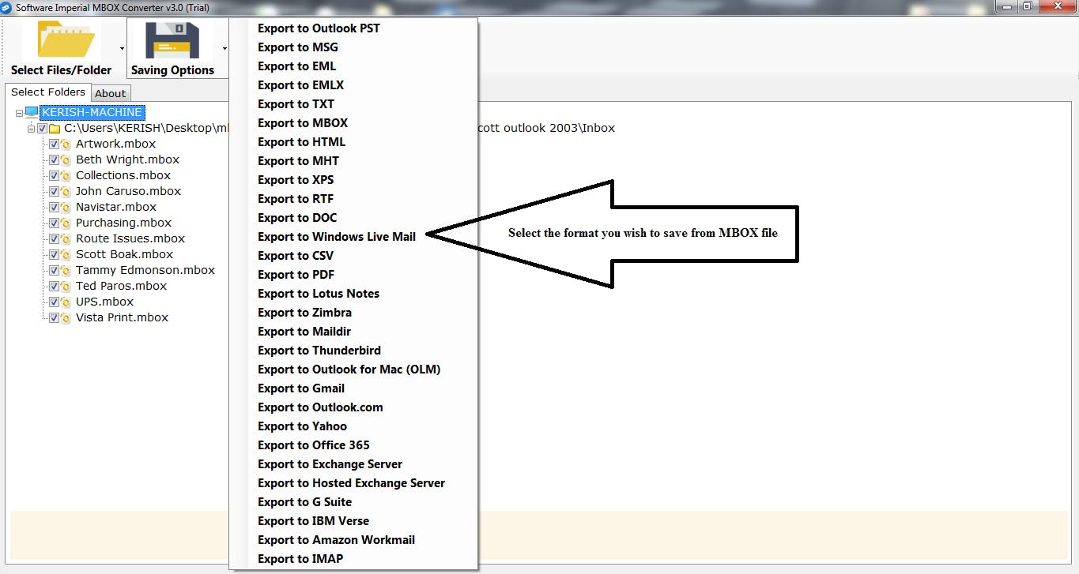The width and height of the screenshot is (1079, 574).
Task: Uncheck the Artwork.mbox checkbox
Action: (x=54, y=144)
